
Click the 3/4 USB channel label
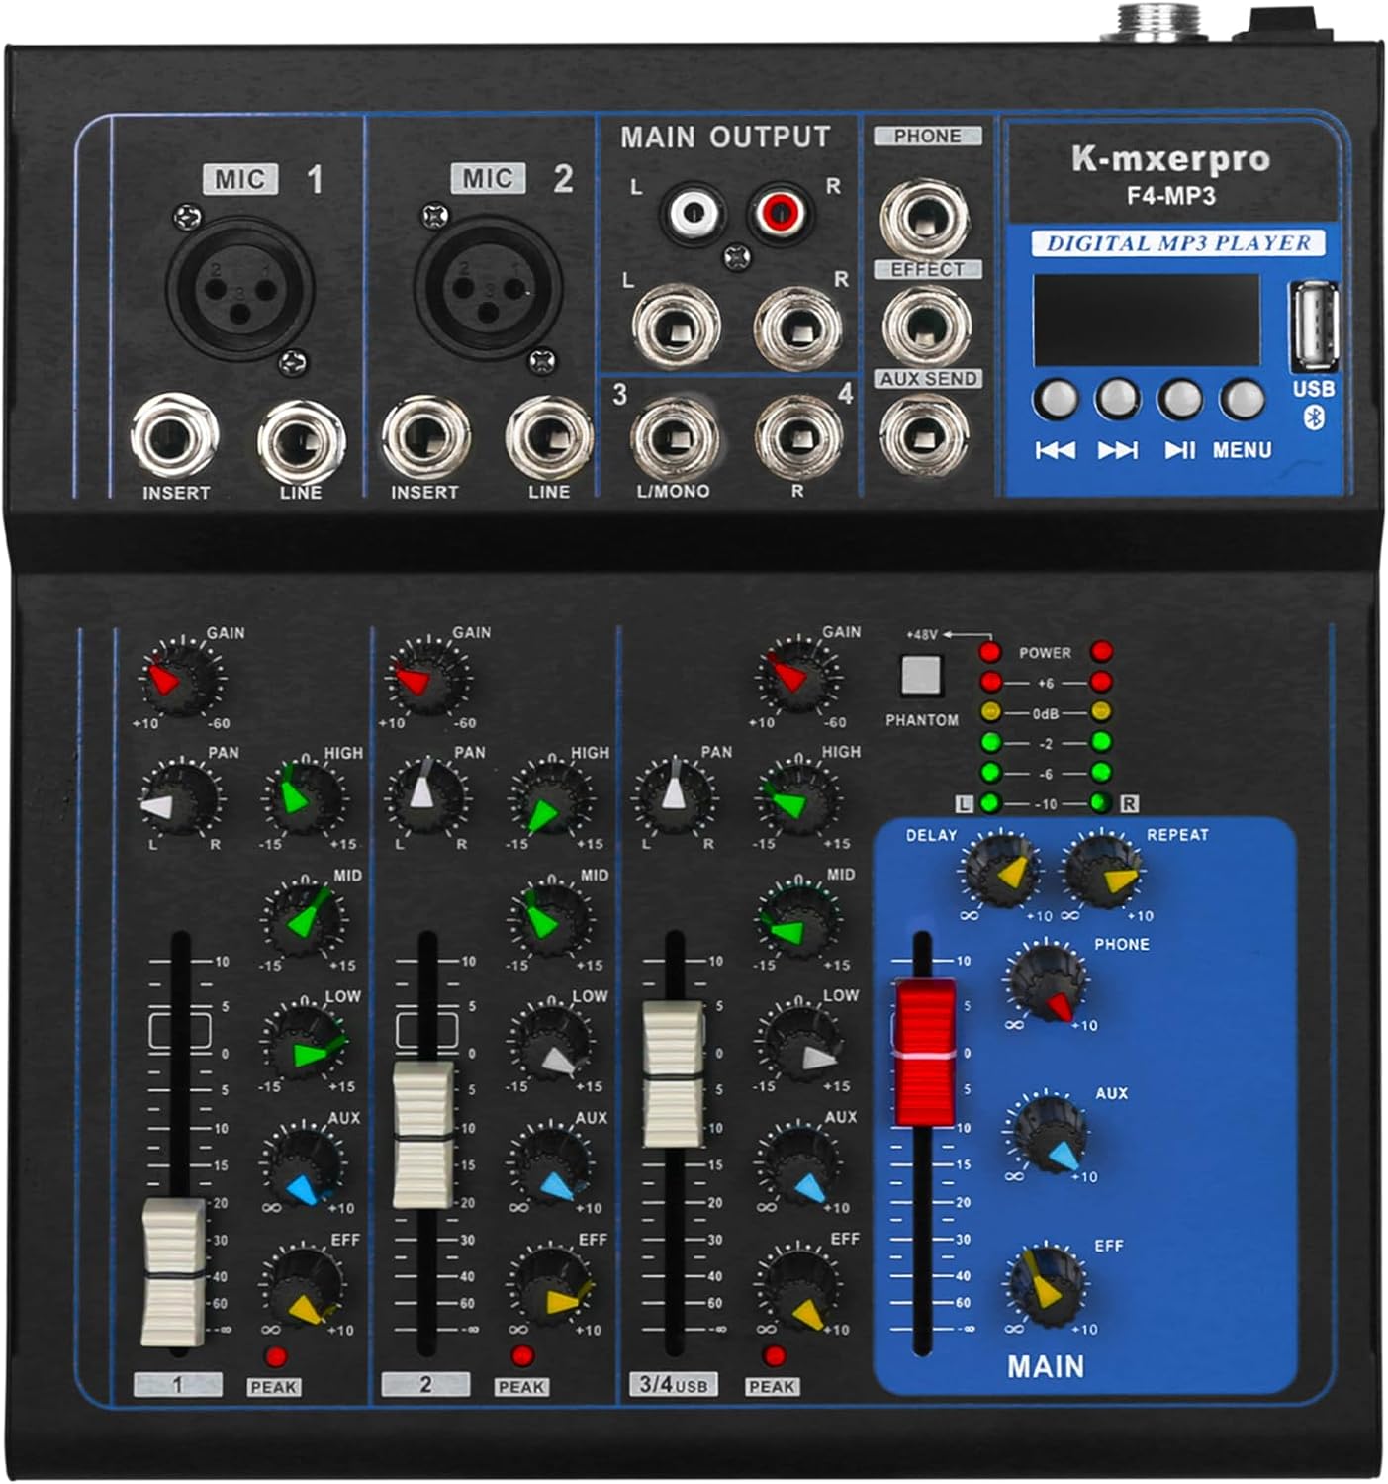click(x=674, y=1384)
